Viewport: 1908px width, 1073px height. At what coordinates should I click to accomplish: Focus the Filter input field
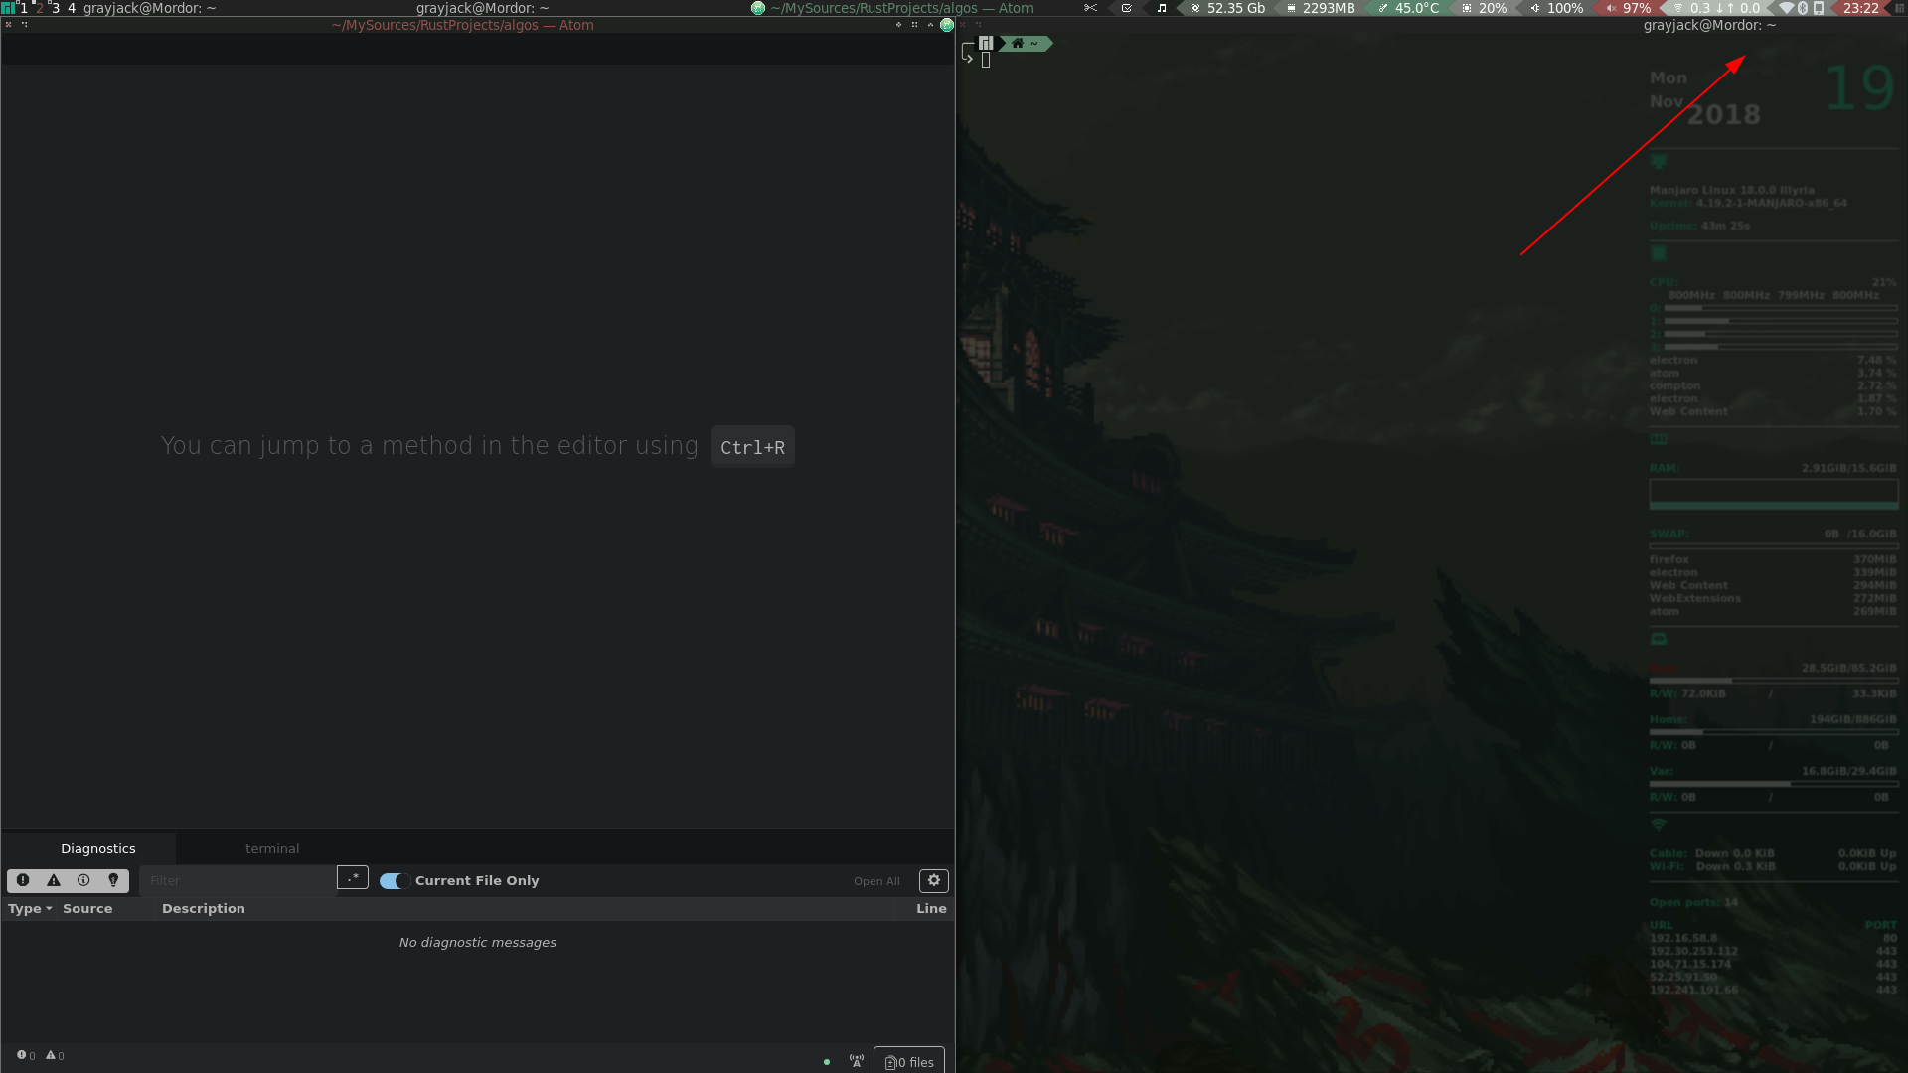tap(238, 880)
